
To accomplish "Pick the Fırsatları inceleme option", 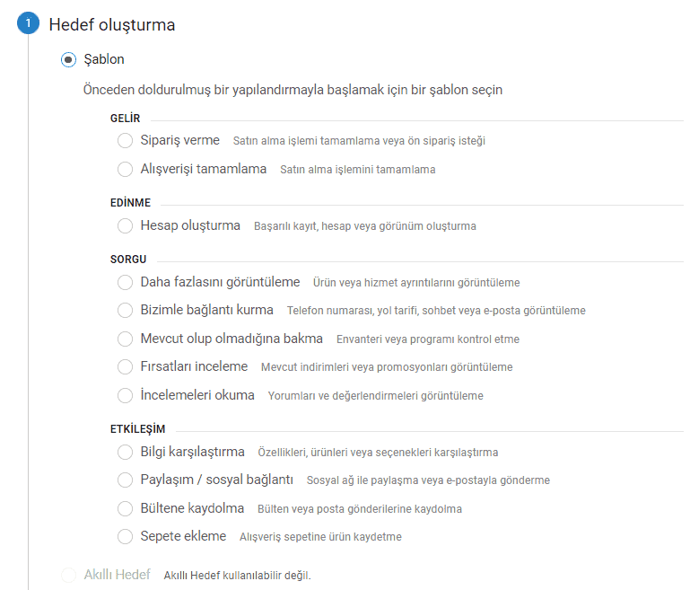I will 126,367.
